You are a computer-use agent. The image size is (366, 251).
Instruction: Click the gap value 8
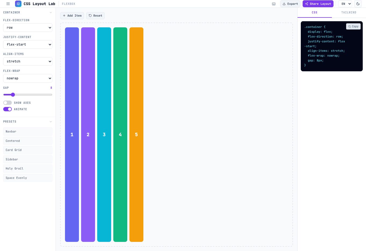click(x=51, y=88)
